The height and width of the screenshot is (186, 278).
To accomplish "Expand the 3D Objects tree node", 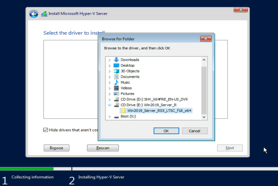I will (110, 71).
